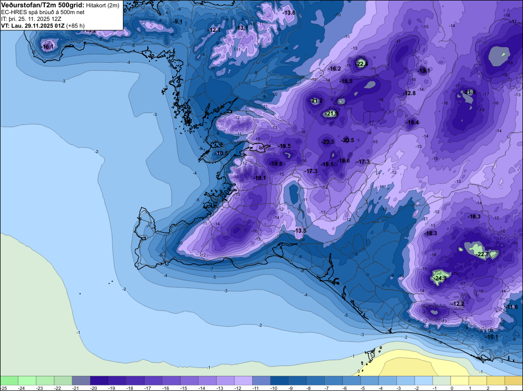Select the -19.8 temperature reading
Image resolution: width=523 pixels, height=391 pixels.
click(x=276, y=164)
